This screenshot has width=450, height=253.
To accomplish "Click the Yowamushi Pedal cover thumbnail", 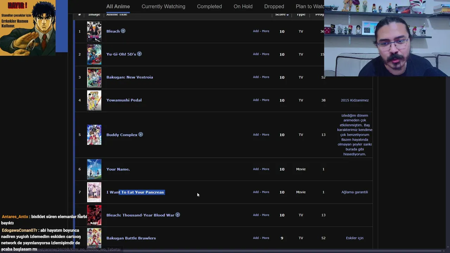I will click(x=94, y=100).
